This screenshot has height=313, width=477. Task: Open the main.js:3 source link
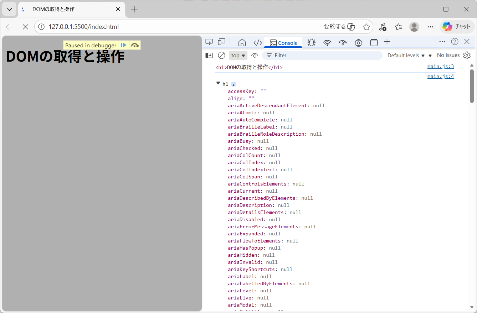click(440, 66)
